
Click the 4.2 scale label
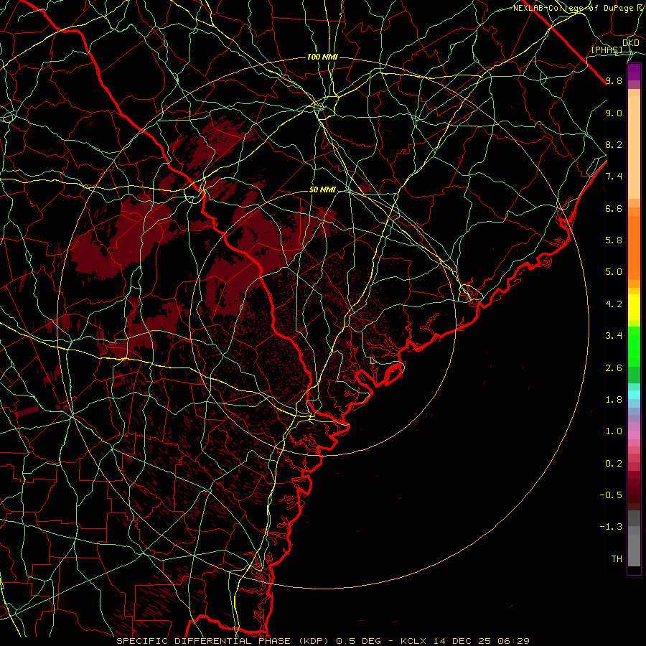(614, 304)
